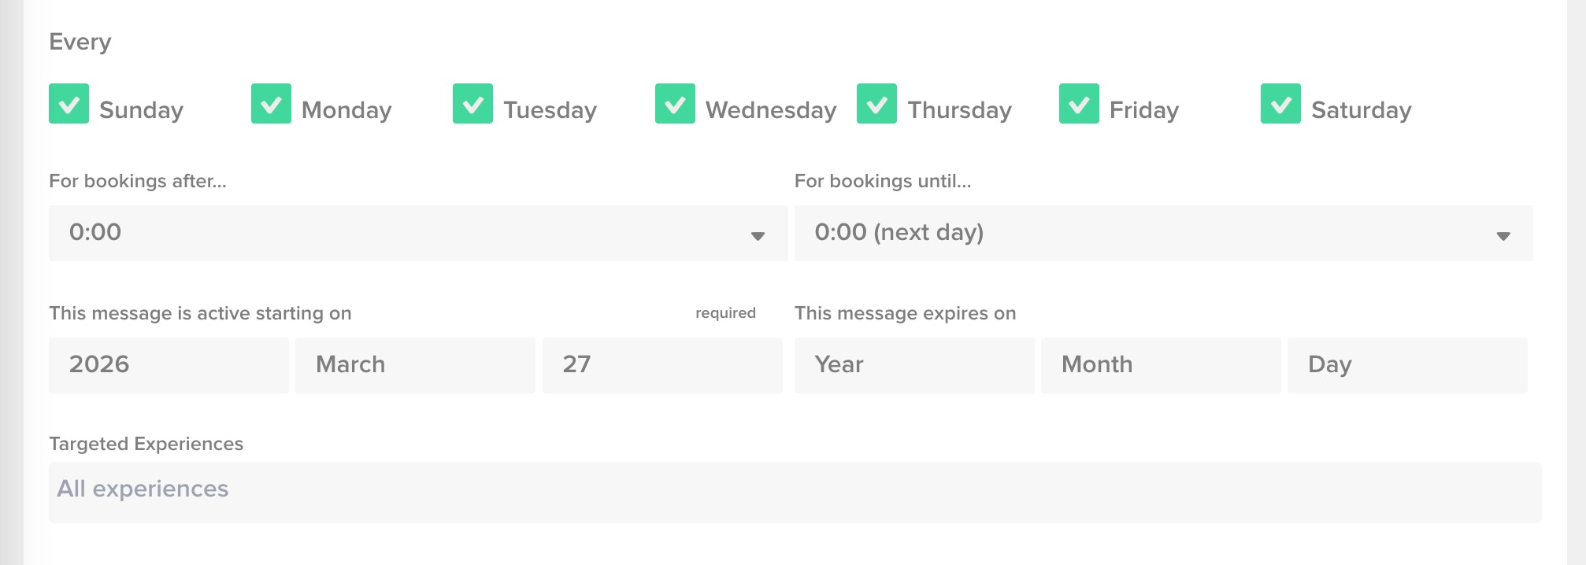Click the arrow on the next day dropdown

pos(1503,235)
